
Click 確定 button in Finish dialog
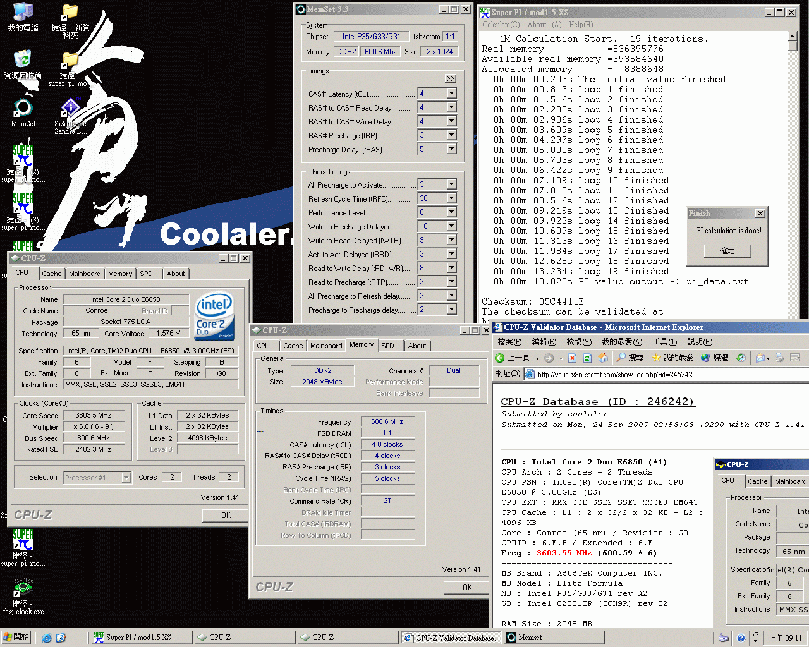727,251
